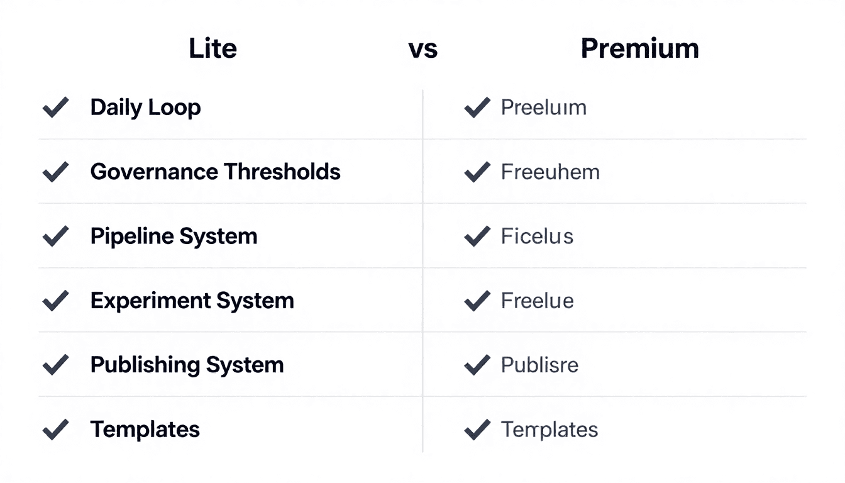This screenshot has width=845, height=483.
Task: Click the Governance Thresholds feature label
Action: point(215,172)
